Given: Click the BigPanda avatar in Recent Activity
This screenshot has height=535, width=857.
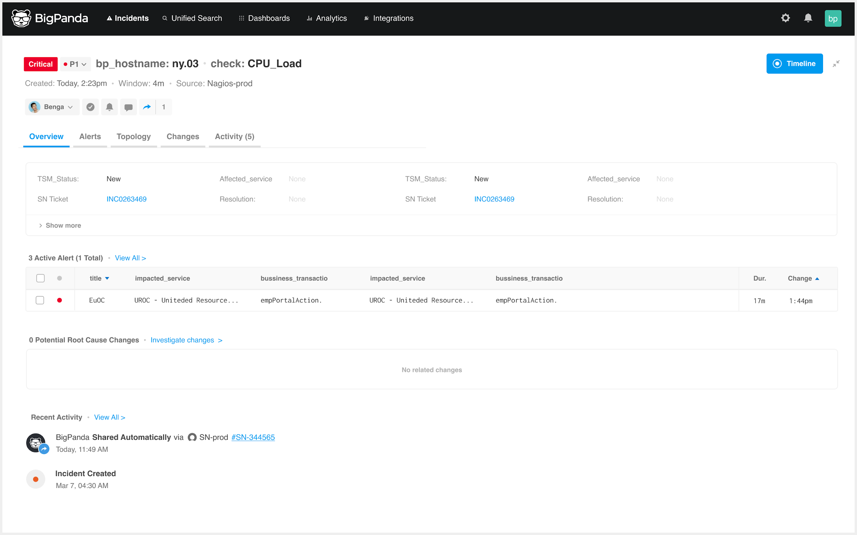Looking at the screenshot, I should click(x=36, y=443).
